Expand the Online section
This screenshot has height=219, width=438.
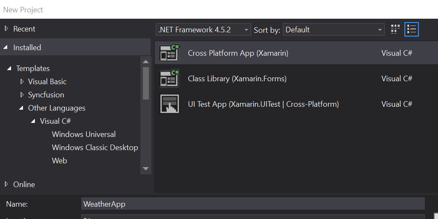point(7,184)
